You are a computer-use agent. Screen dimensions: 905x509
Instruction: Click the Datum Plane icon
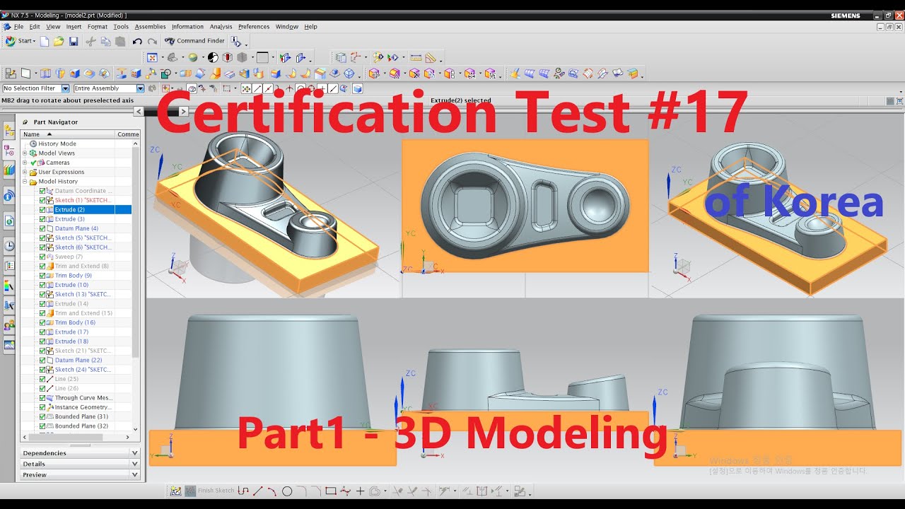click(x=26, y=74)
